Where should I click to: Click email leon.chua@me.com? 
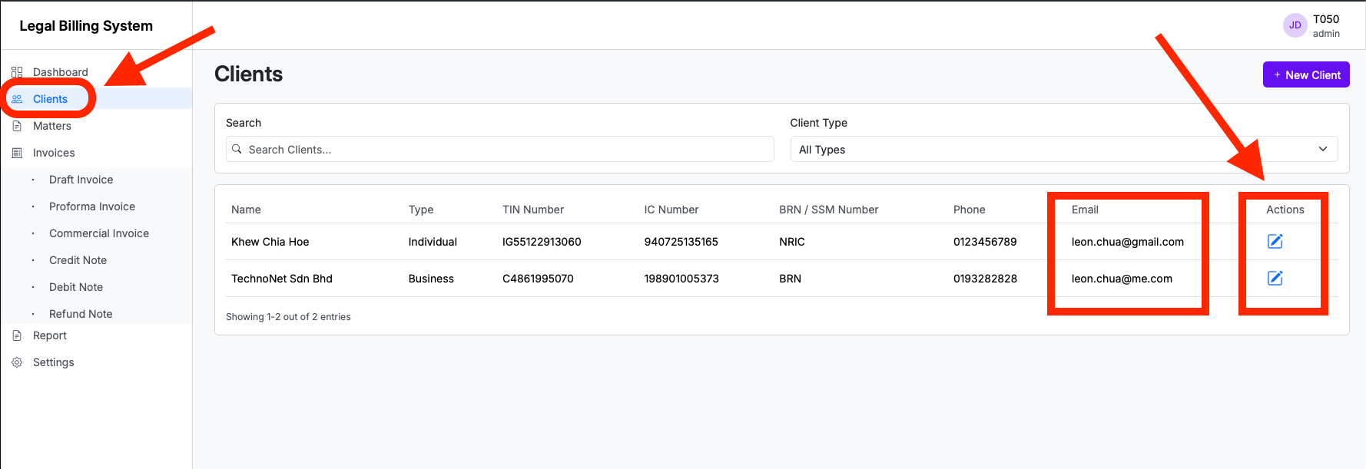click(x=1122, y=279)
